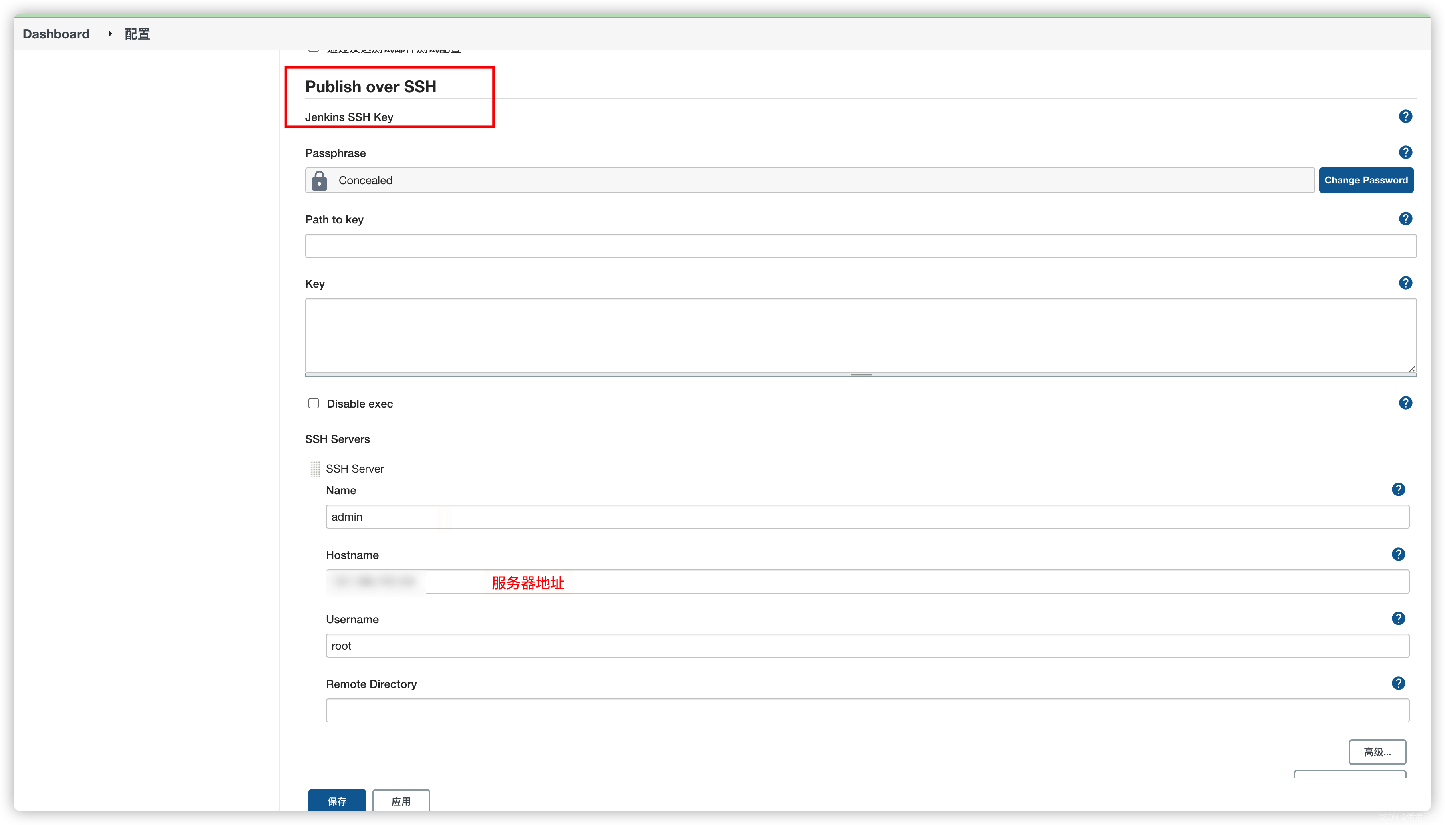
Task: Focus the Path to key input
Action: click(860, 246)
